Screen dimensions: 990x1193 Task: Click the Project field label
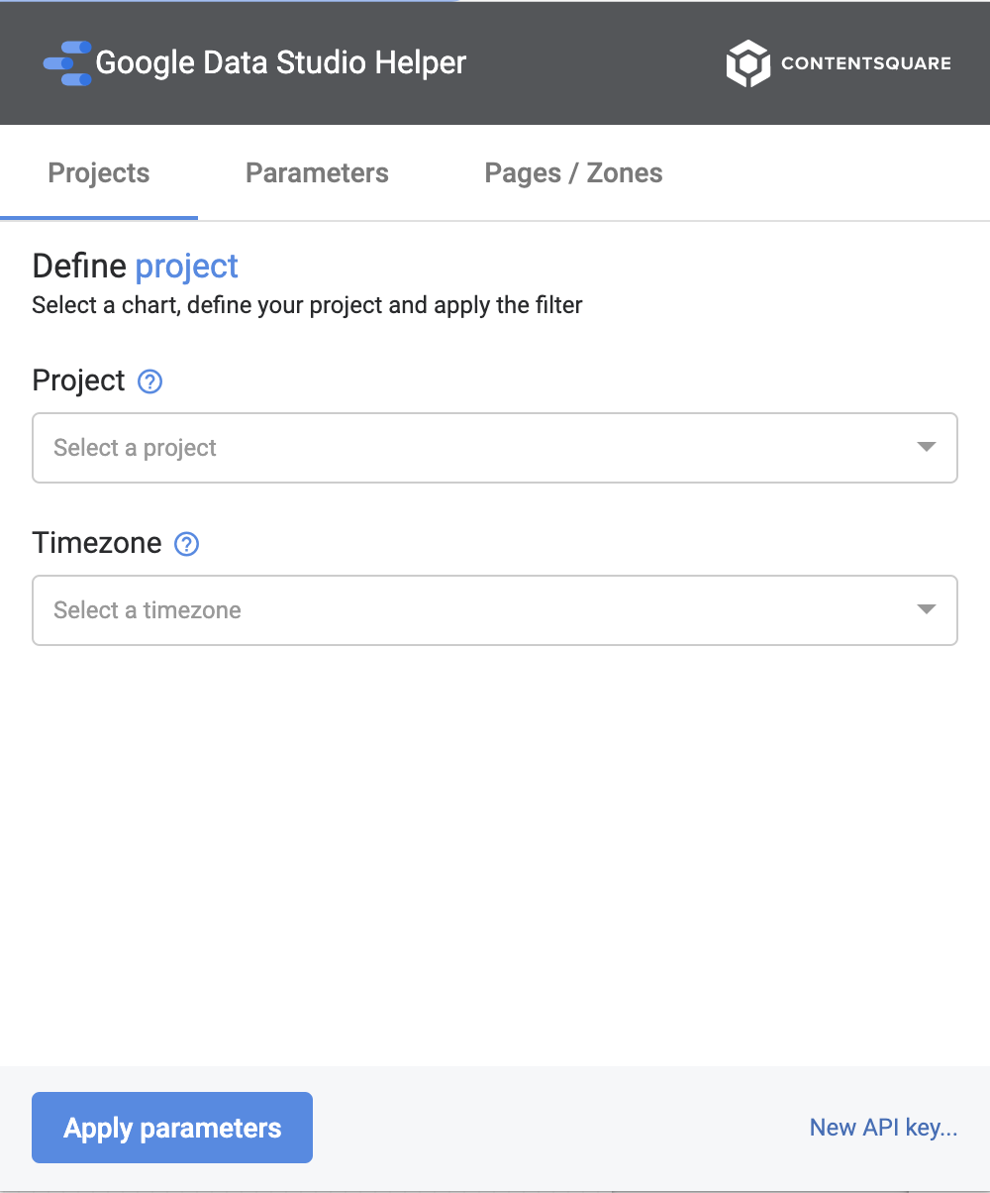pyautogui.click(x=79, y=380)
